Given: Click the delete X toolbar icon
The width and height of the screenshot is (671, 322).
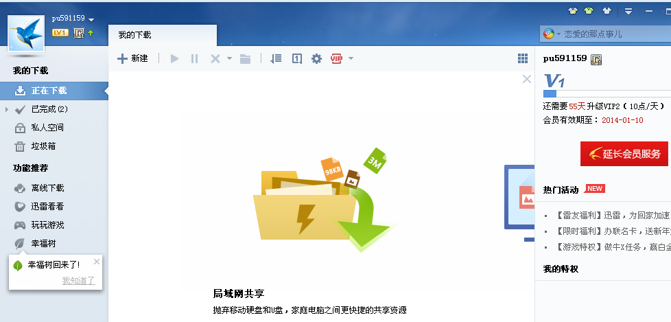Looking at the screenshot, I should click(215, 58).
